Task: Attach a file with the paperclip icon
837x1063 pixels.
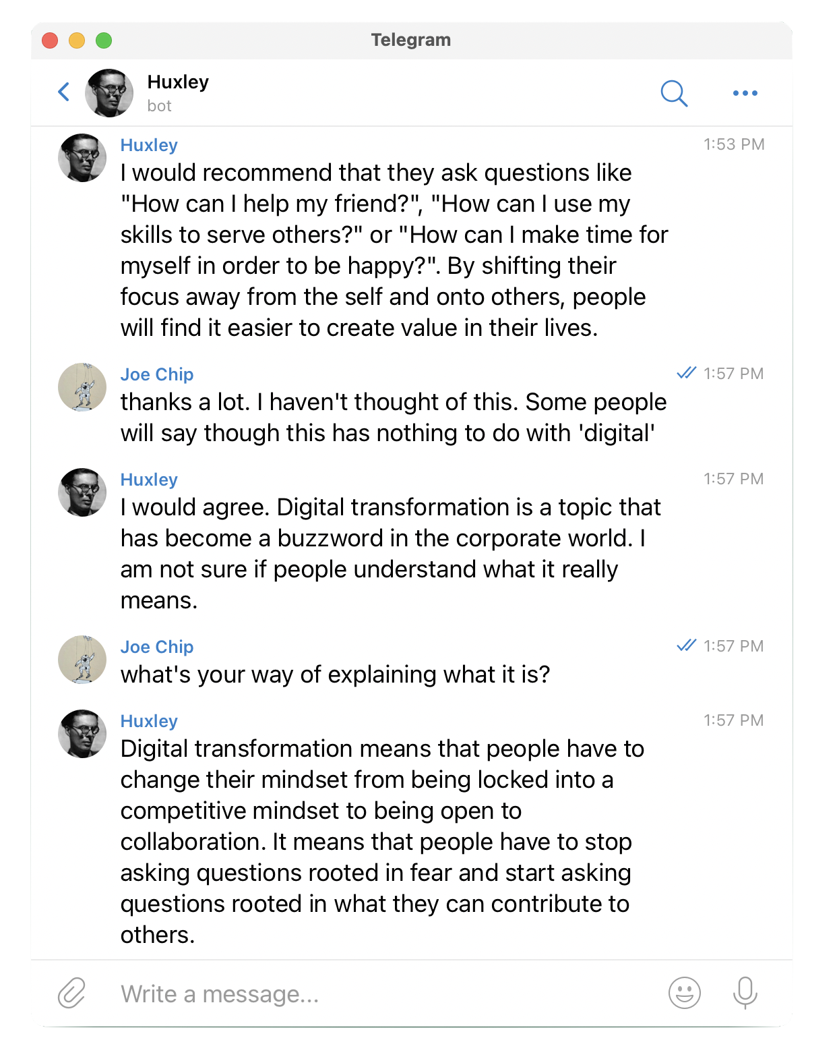Action: pos(71,993)
